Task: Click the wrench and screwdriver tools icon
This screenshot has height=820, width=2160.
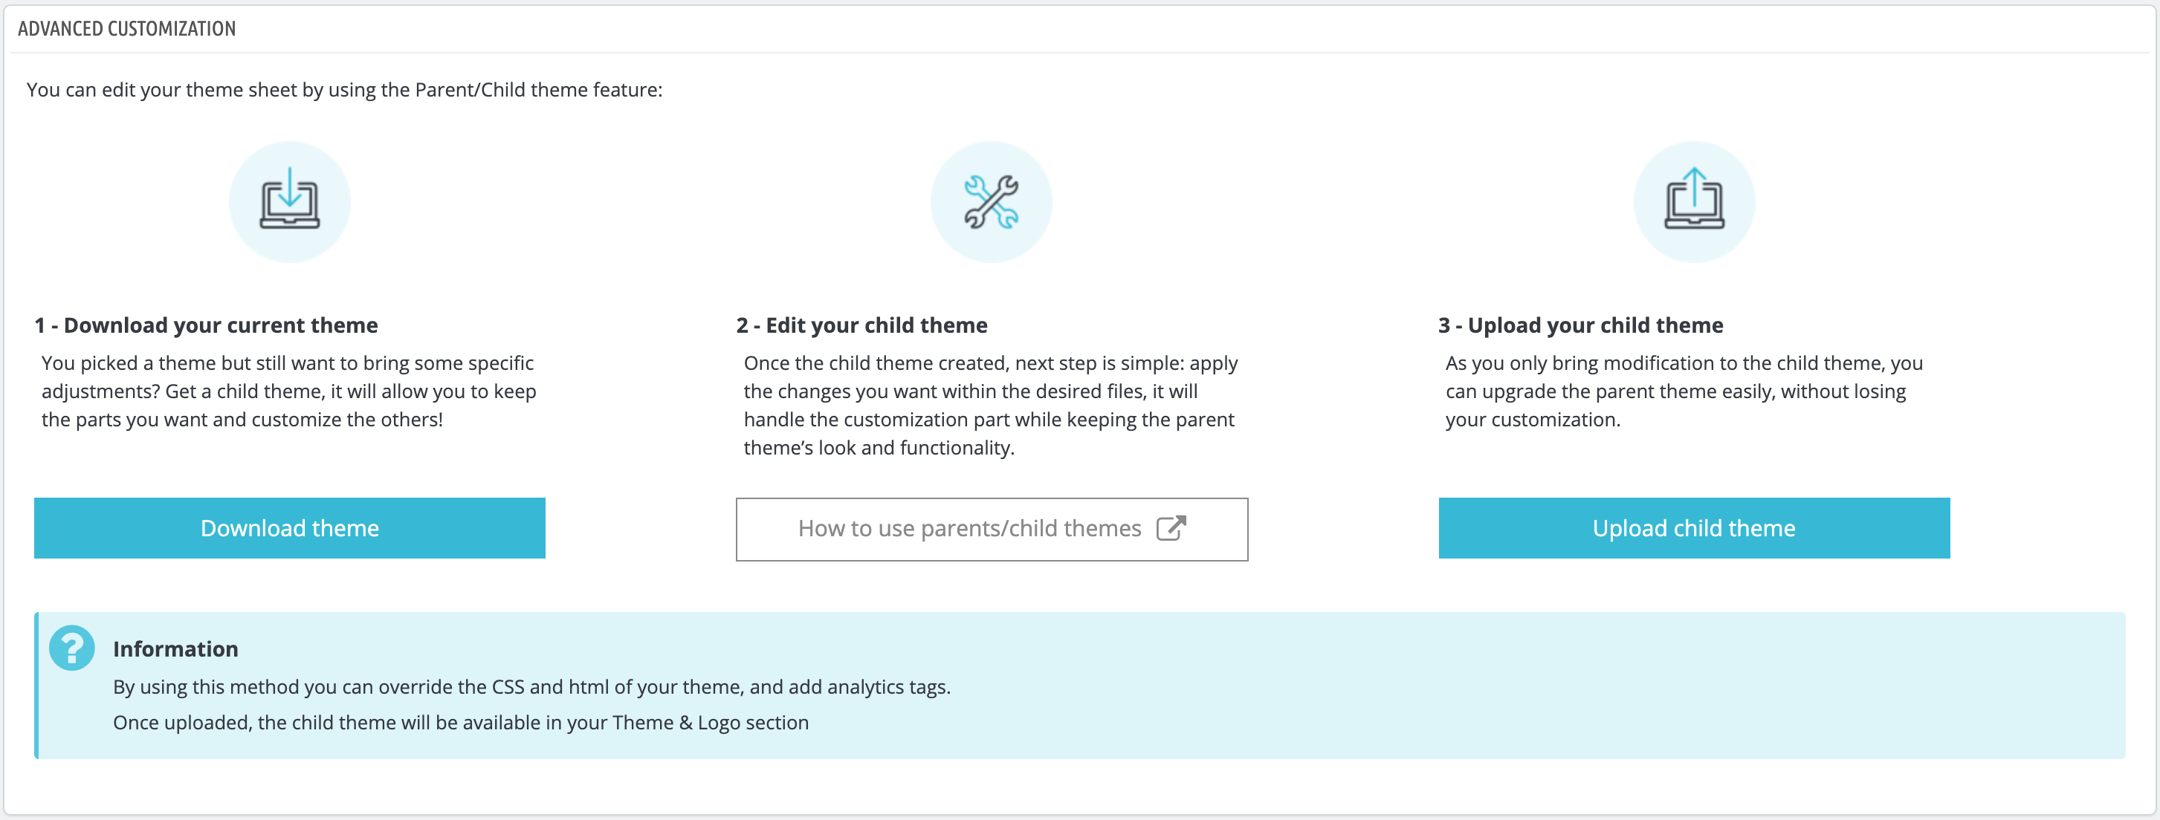Action: coord(991,201)
